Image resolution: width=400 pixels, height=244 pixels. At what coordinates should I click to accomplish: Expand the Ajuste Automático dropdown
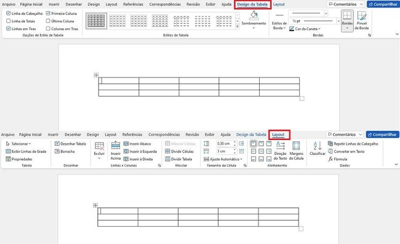[x=223, y=159]
